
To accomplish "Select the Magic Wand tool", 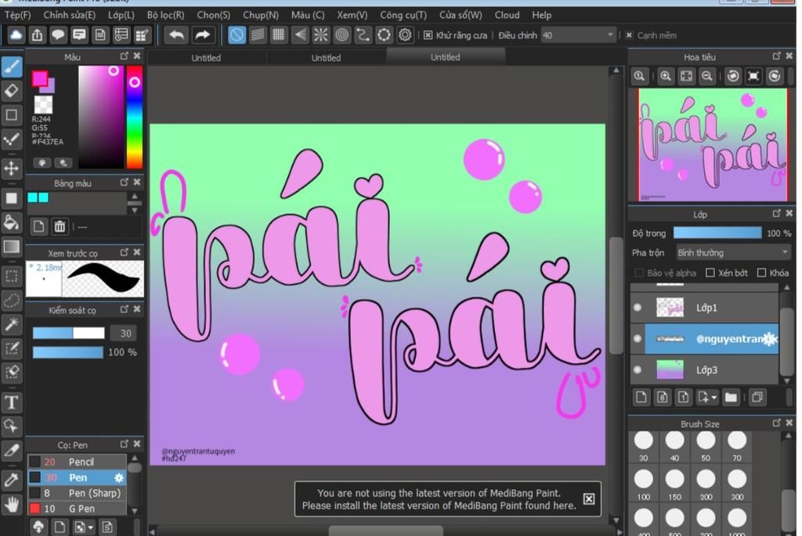I will pyautogui.click(x=12, y=325).
